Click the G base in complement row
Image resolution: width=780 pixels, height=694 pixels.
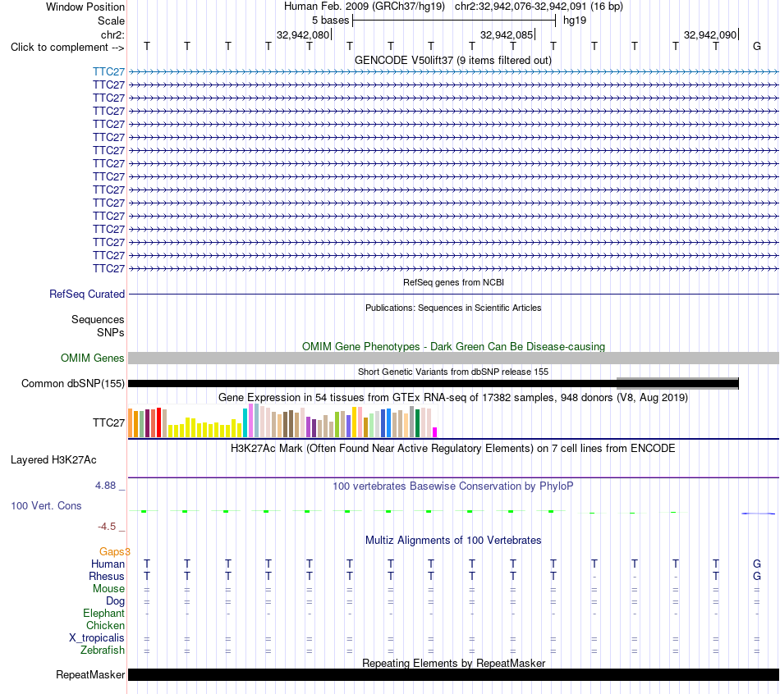tap(757, 46)
